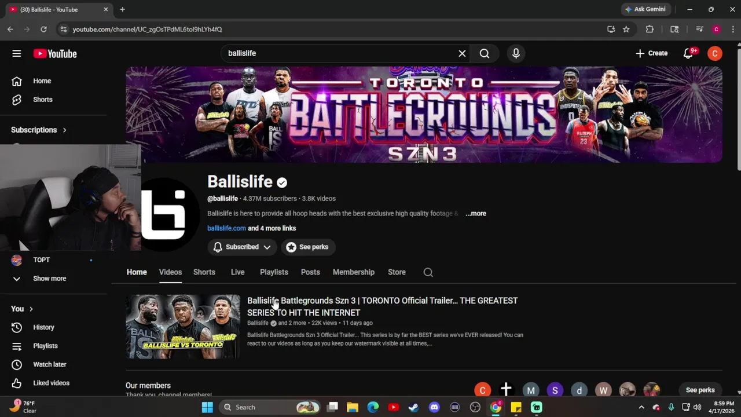Open Ballislife channel name under trailer

point(258,323)
